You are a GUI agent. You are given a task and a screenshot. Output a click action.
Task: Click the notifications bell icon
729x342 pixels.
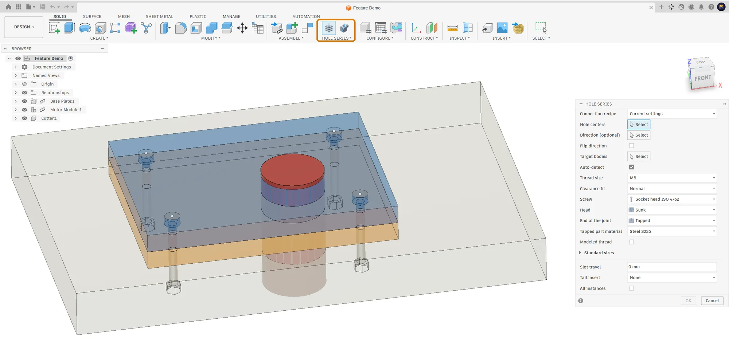(701, 7)
